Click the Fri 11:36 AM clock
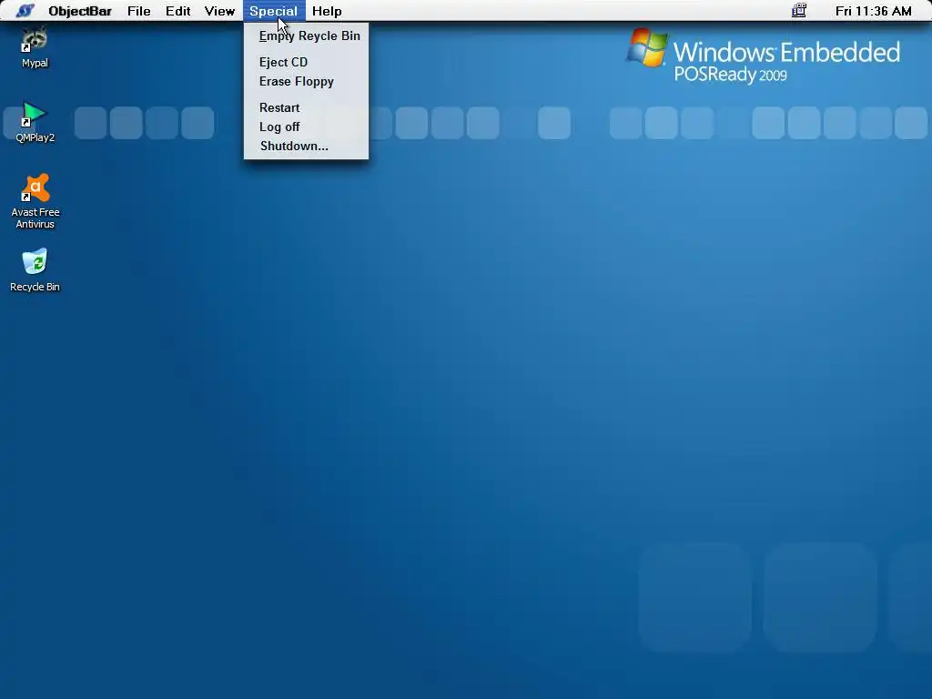The width and height of the screenshot is (932, 699). click(x=873, y=11)
